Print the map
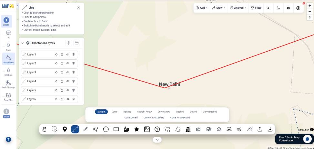This screenshot has width=314, height=149. pyautogui.click(x=288, y=8)
